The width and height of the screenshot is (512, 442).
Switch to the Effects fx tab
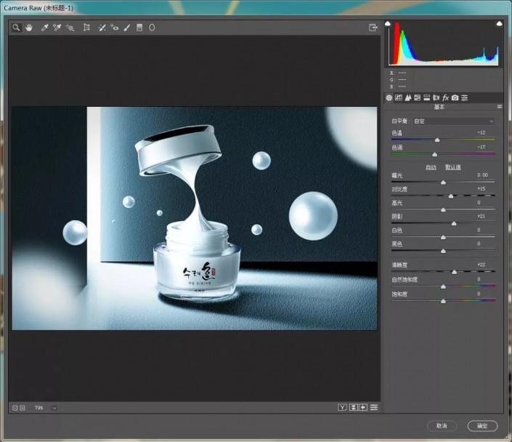point(445,97)
